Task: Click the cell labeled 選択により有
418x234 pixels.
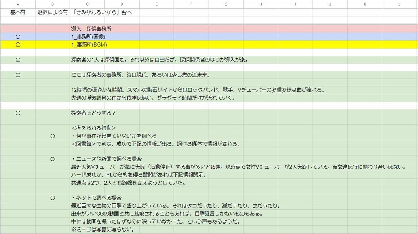Action: coord(53,12)
